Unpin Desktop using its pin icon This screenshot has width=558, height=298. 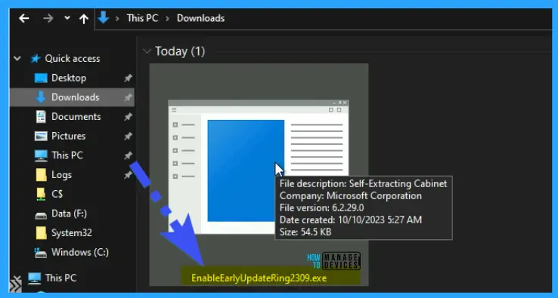128,78
